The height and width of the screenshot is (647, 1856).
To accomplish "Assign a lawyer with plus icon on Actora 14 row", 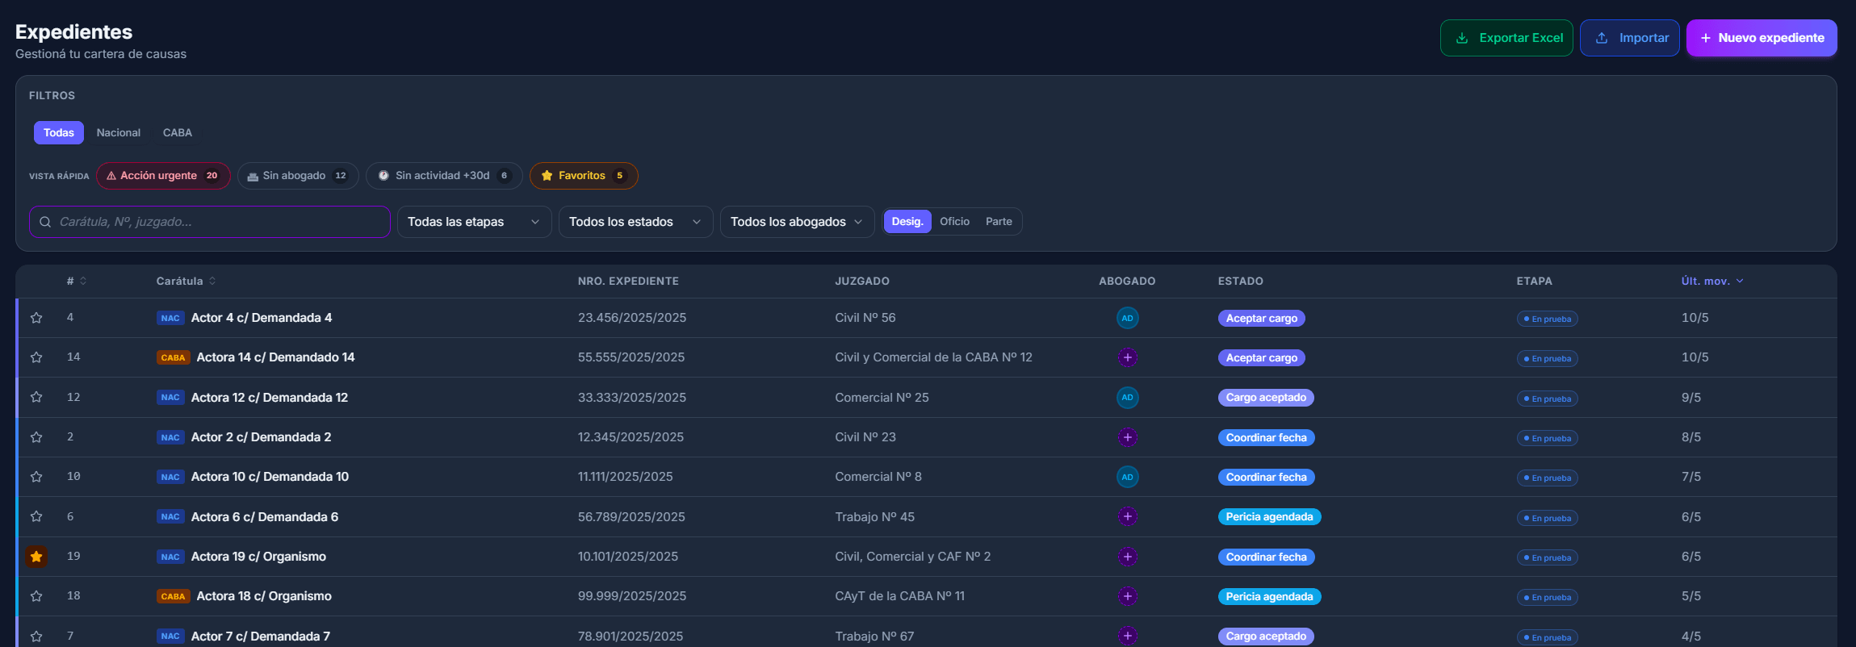I will [x=1128, y=357].
